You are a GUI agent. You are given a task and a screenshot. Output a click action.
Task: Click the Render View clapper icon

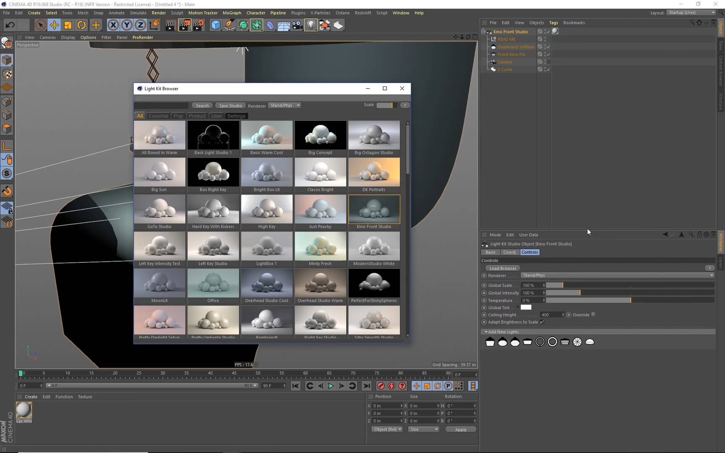point(170,25)
